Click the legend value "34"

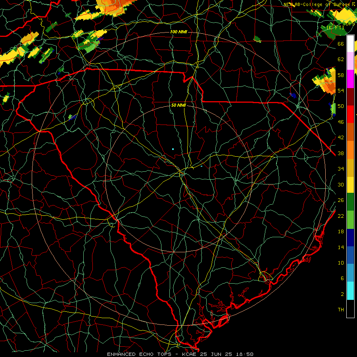[x=341, y=169]
